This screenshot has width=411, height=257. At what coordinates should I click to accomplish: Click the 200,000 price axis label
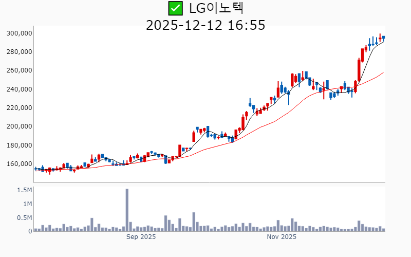20,126
